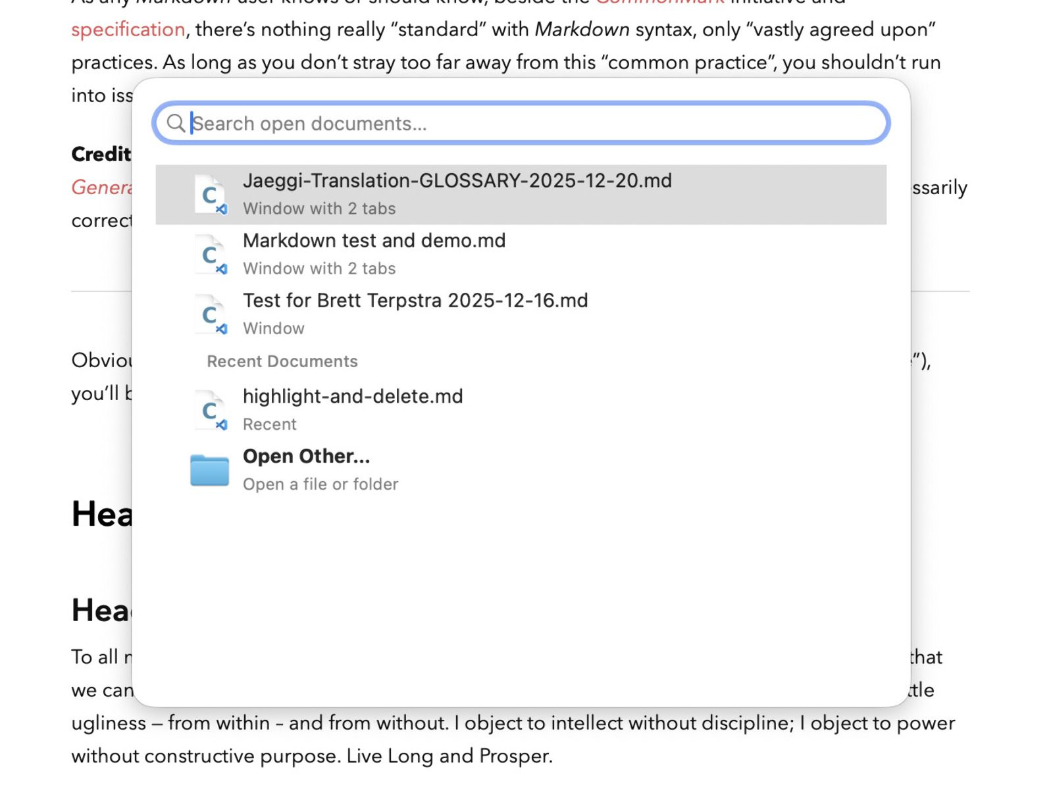
Task: Select Jaeggi-Translation-GLOSSARY-2025-12-20.md document name
Action: coord(457,181)
